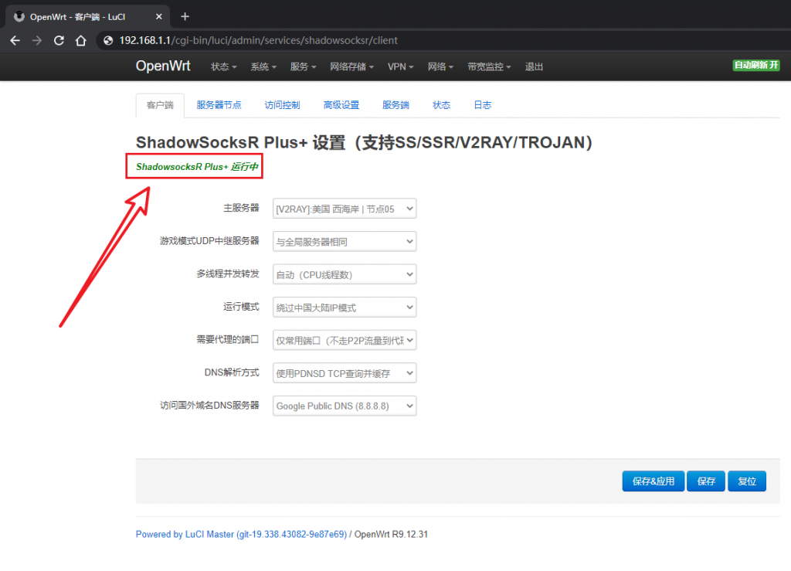This screenshot has width=791, height=571.
Task: Open a new browser tab
Action: [185, 17]
